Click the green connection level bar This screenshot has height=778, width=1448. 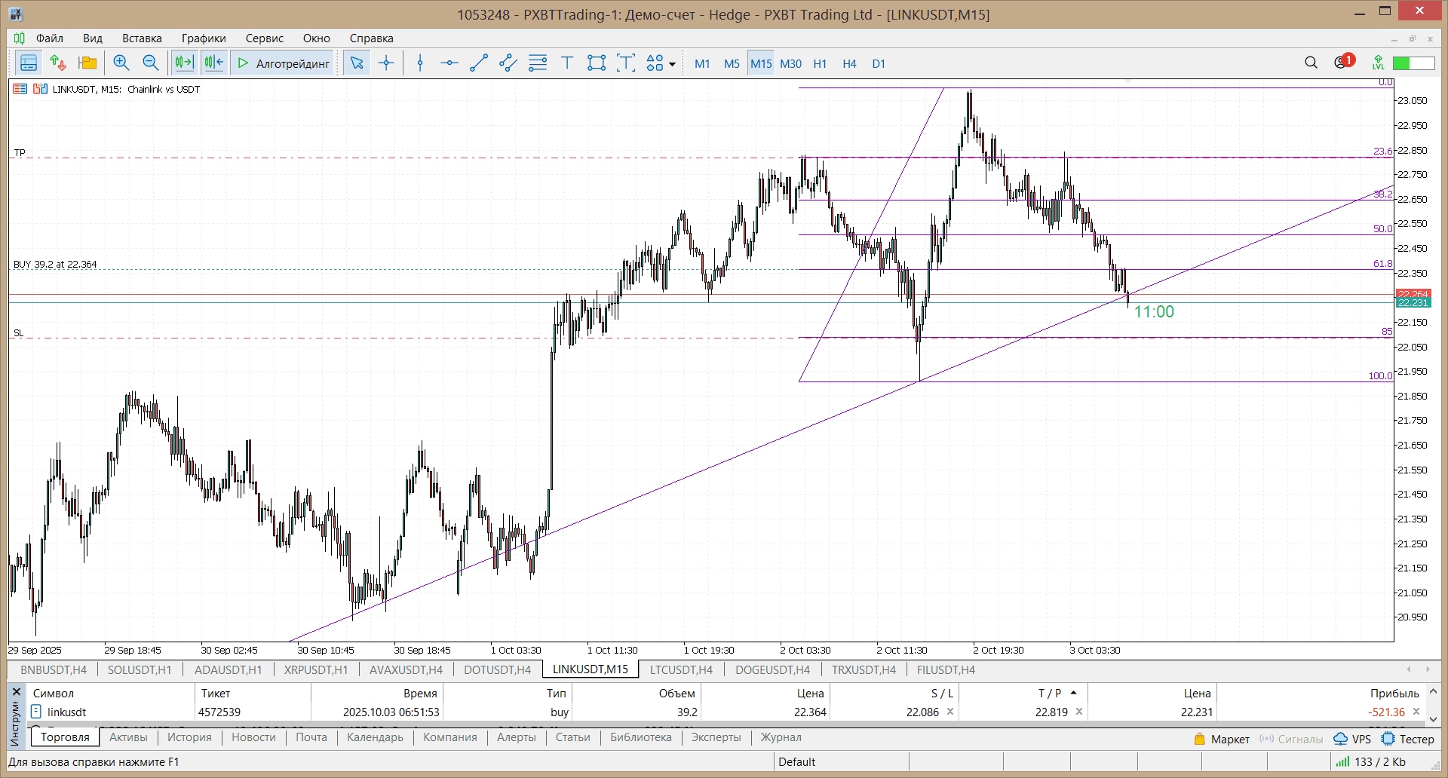(x=1413, y=63)
